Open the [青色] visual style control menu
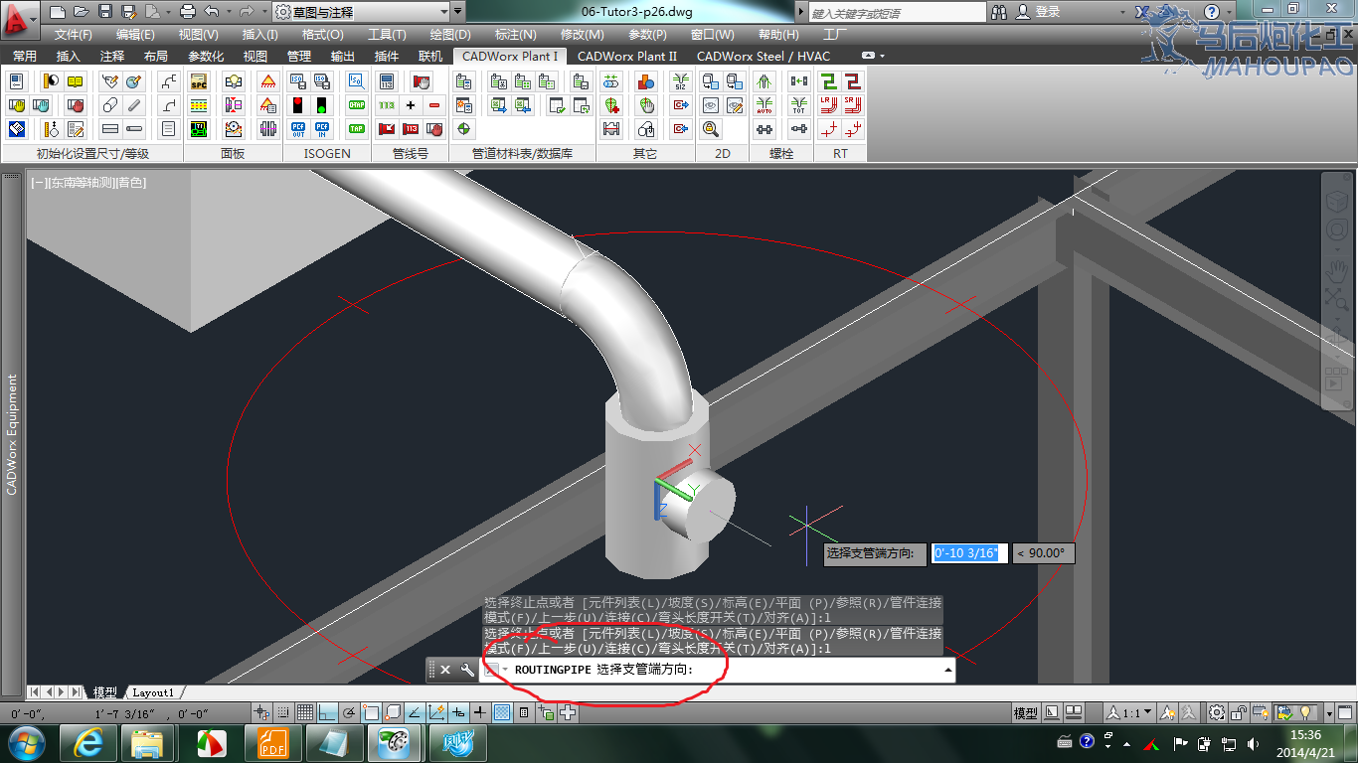Screen dimensions: 1358x763 point(131,182)
